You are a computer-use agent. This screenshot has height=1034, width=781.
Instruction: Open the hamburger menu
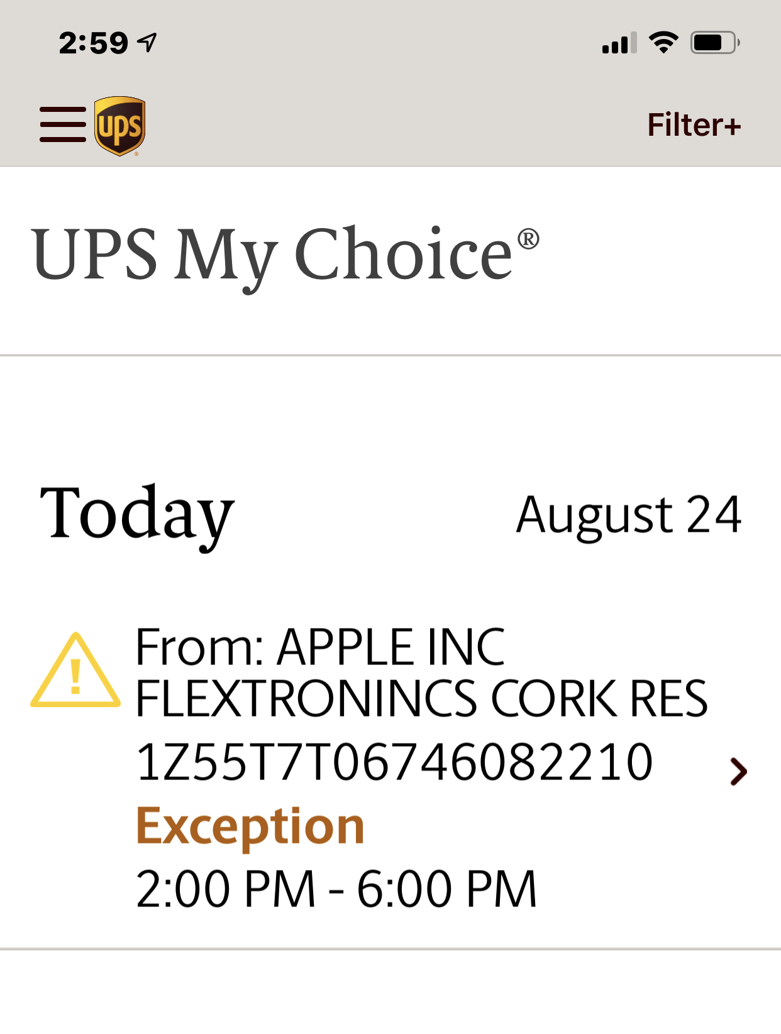[63, 124]
